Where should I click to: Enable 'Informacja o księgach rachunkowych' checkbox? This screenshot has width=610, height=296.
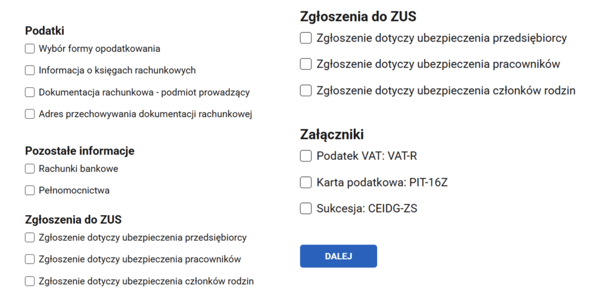pos(30,70)
